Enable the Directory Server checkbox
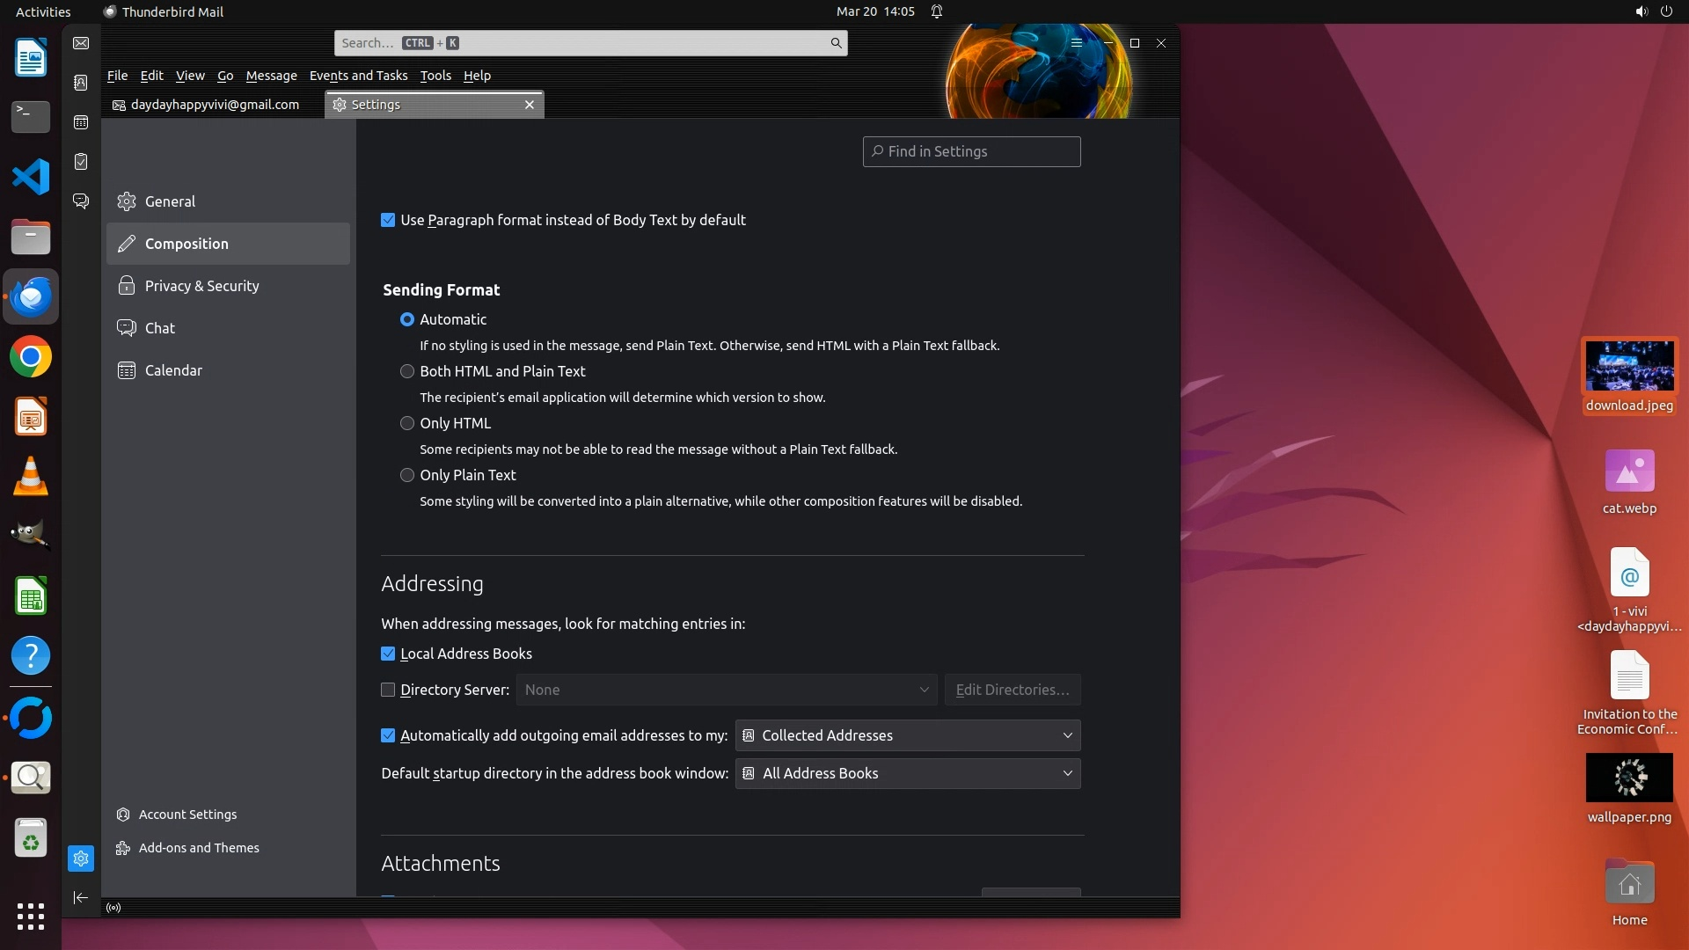Screen dimensions: 1689x950 388,690
